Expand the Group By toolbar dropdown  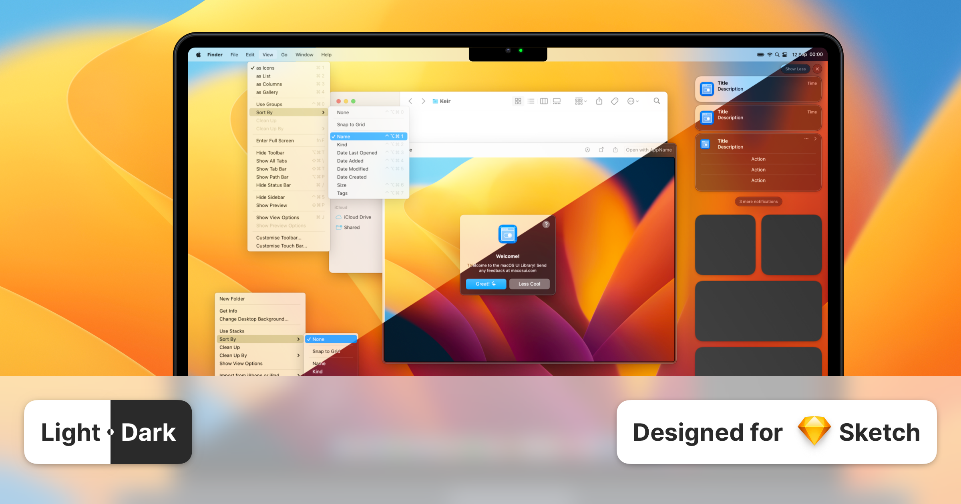[x=581, y=101]
